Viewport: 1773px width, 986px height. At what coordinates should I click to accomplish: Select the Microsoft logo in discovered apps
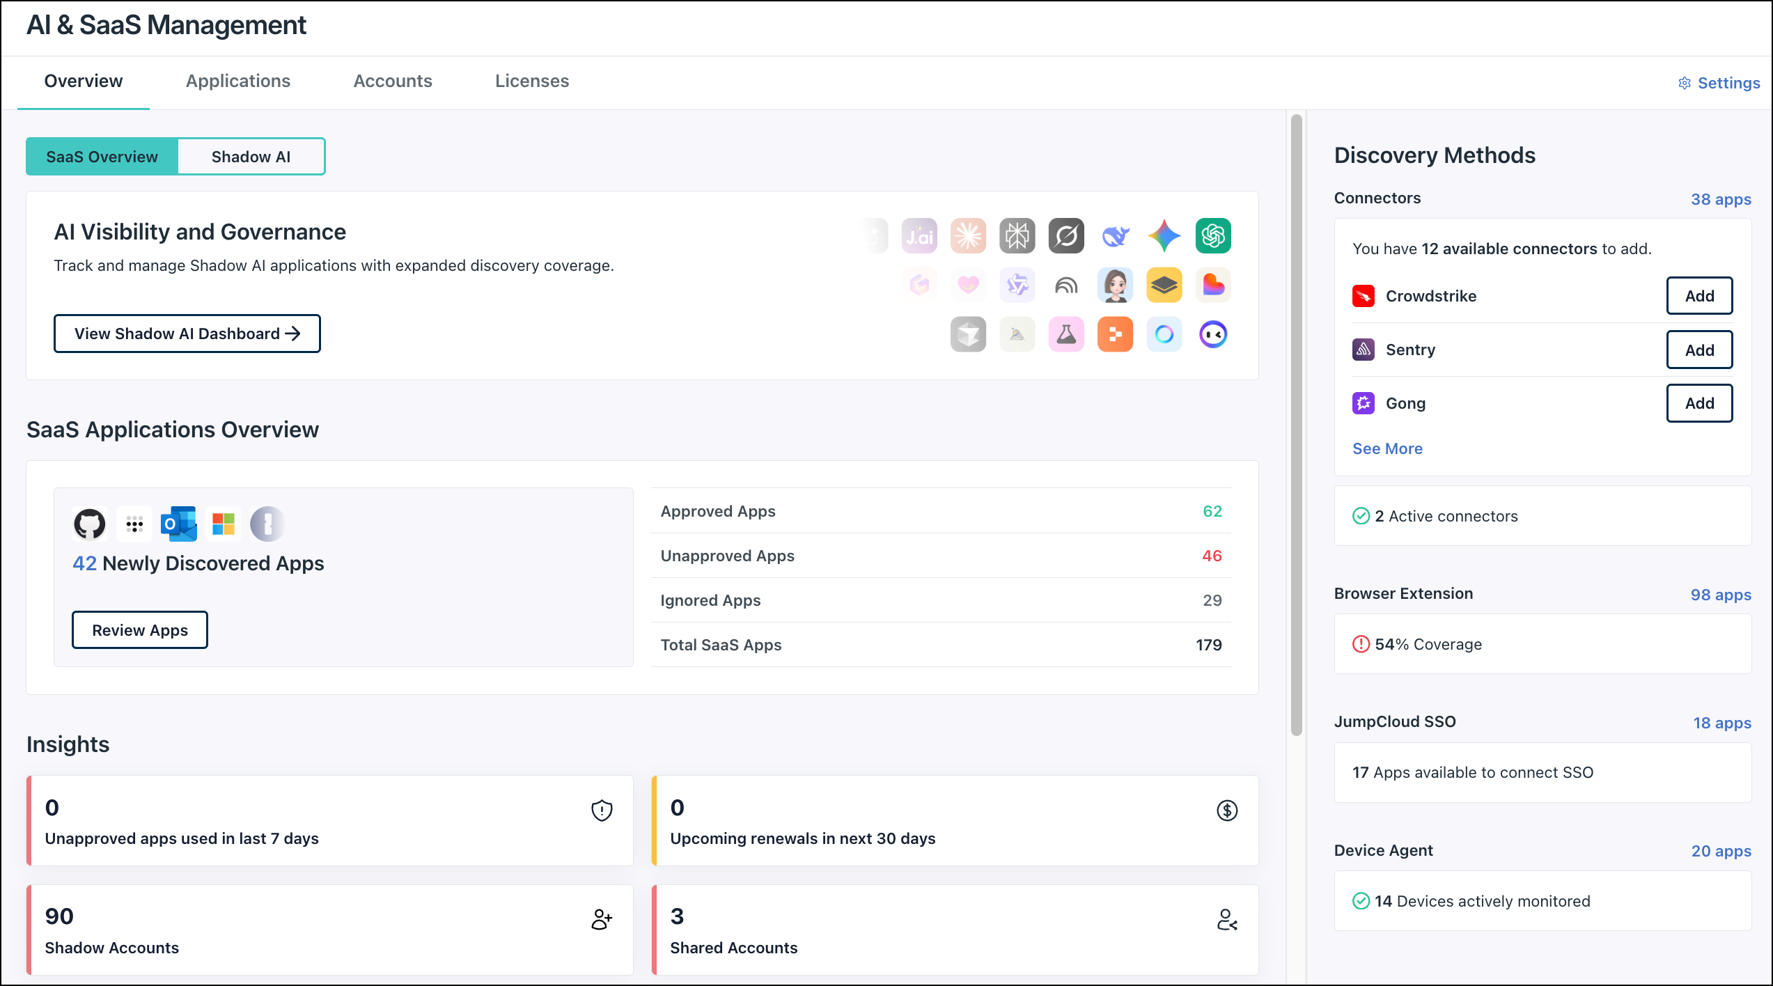(223, 524)
